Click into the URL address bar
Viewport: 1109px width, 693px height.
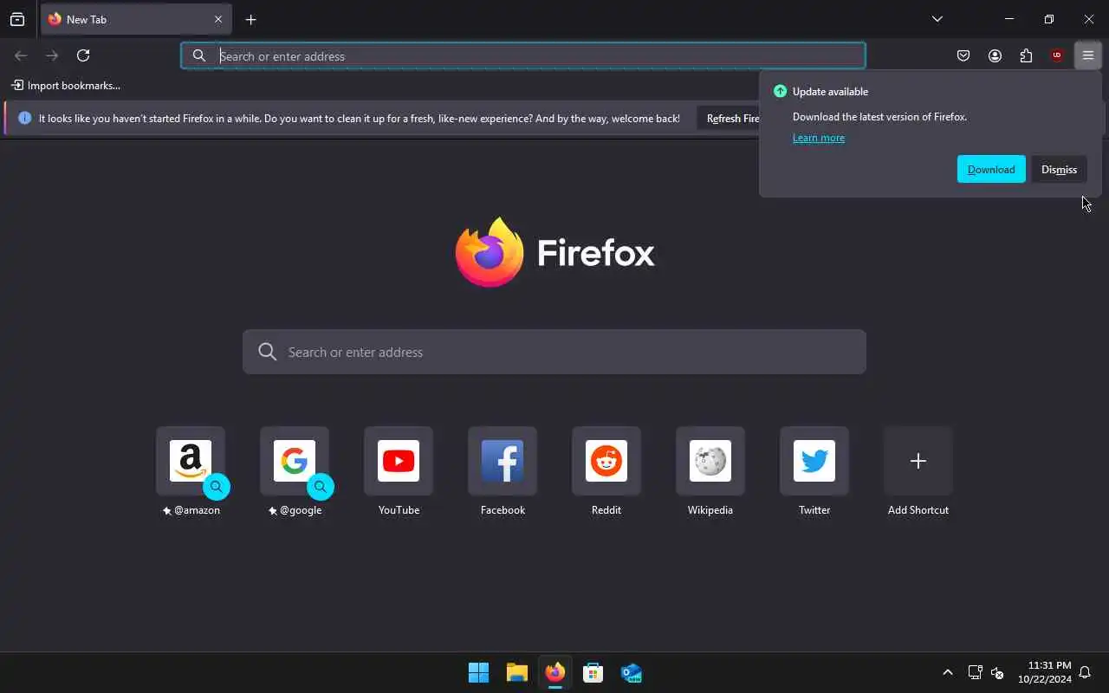(x=523, y=55)
